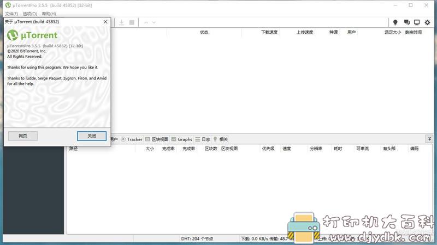This screenshot has height=245, width=437.
Task: Maximize the µTorrent window
Action: (411, 5)
